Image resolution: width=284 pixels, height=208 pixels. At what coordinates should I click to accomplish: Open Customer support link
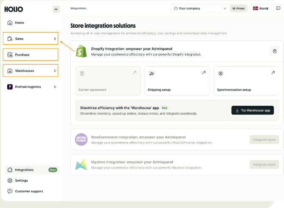point(29,191)
